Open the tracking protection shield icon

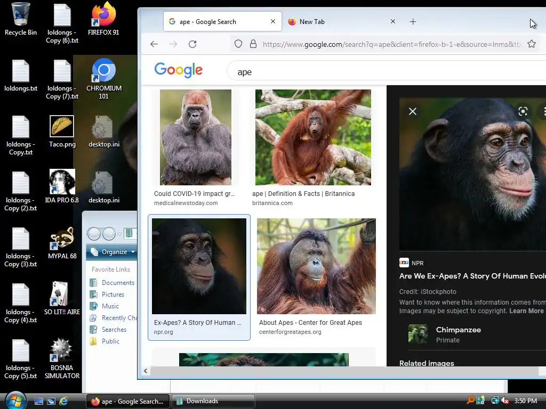238,44
